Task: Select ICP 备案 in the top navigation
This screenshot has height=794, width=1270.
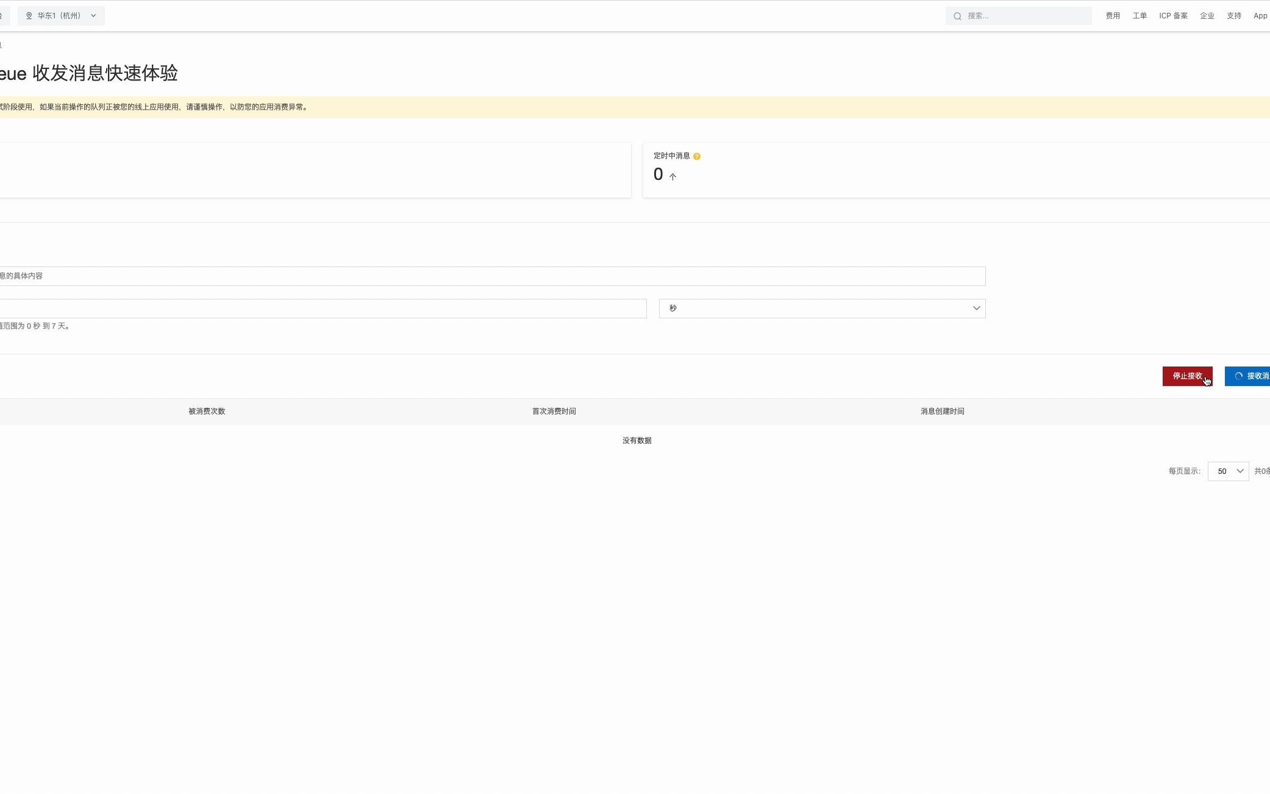Action: tap(1174, 15)
